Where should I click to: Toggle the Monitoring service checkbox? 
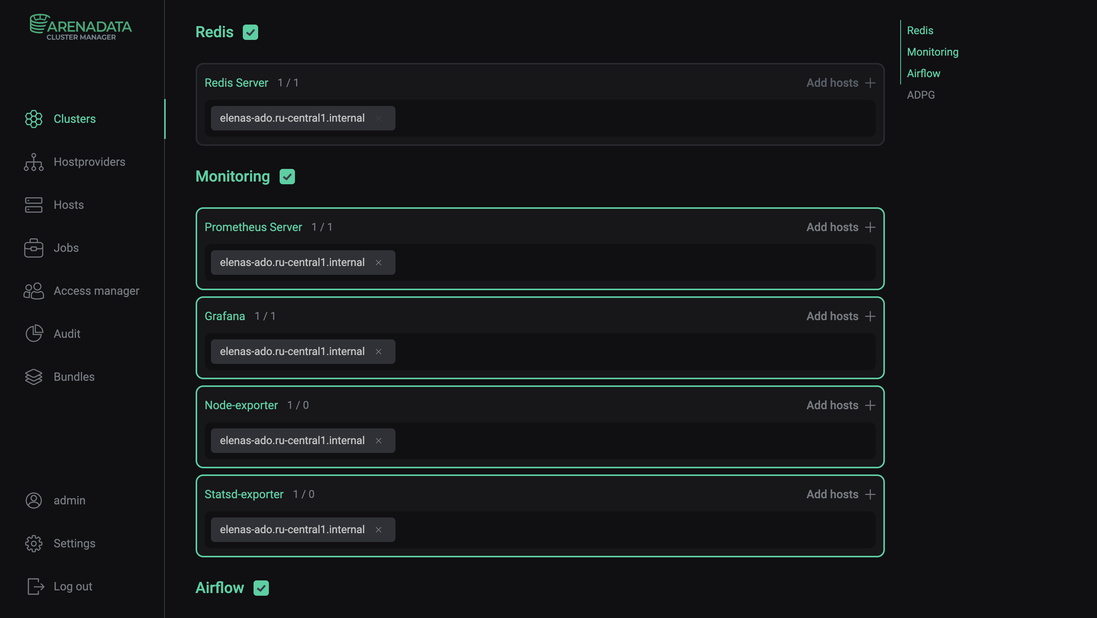tap(287, 176)
